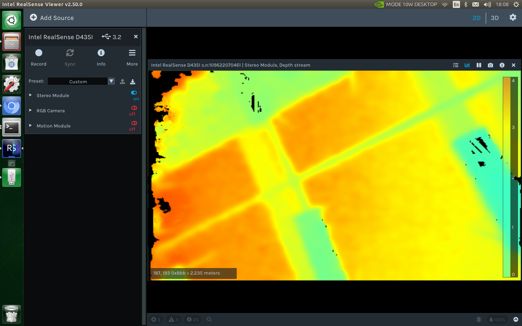
Task: Turn on the Motion Module toggle
Action: (x=134, y=123)
